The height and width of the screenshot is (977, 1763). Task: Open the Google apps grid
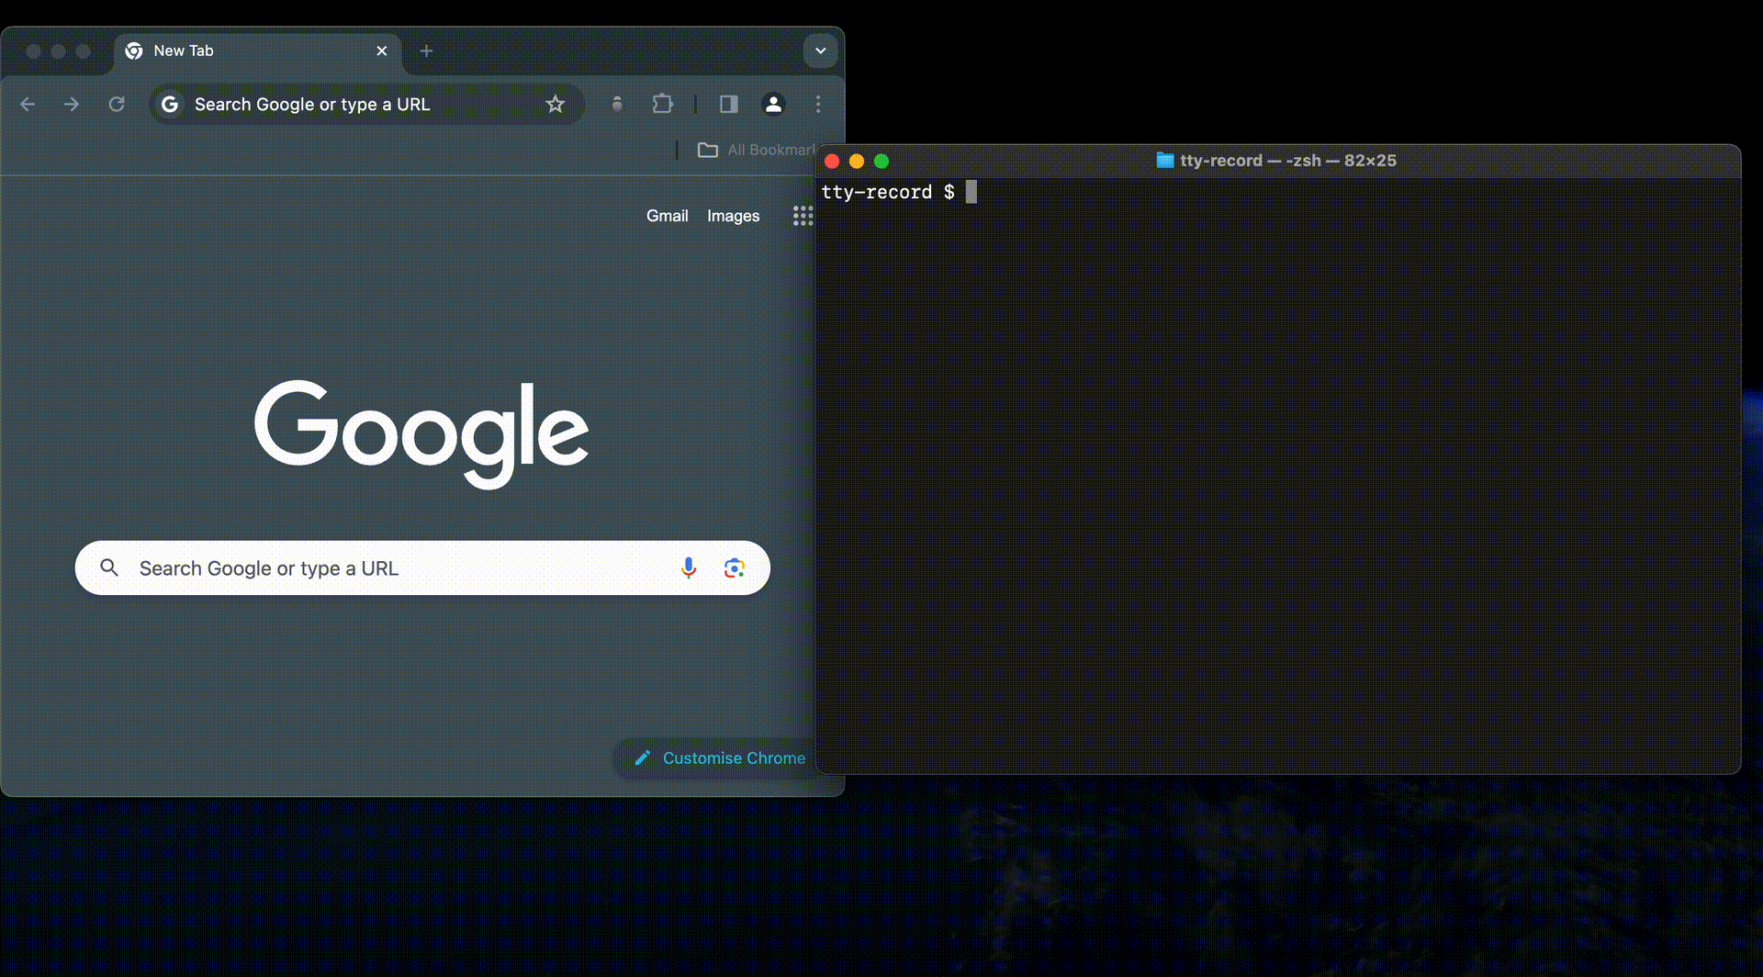pyautogui.click(x=803, y=216)
